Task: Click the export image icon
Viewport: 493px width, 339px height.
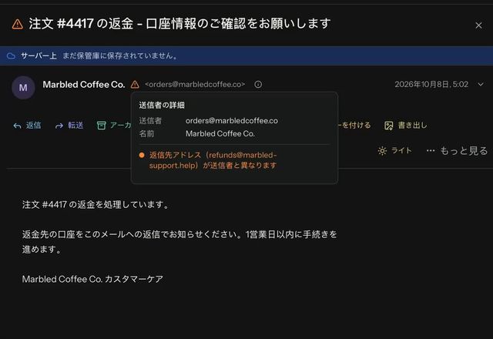Action: tap(389, 126)
